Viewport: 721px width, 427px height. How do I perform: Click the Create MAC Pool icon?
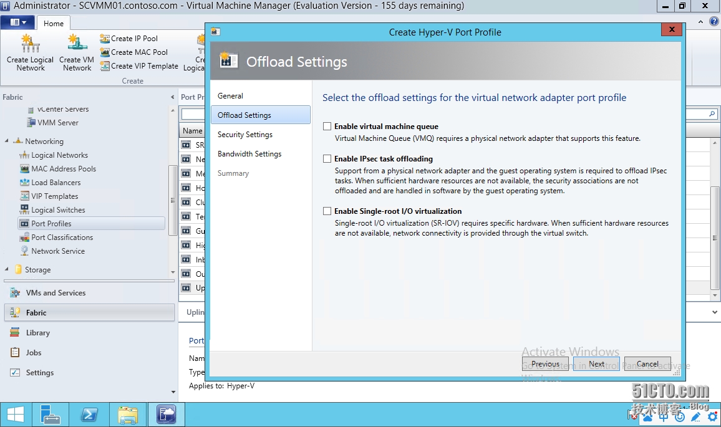click(x=105, y=52)
